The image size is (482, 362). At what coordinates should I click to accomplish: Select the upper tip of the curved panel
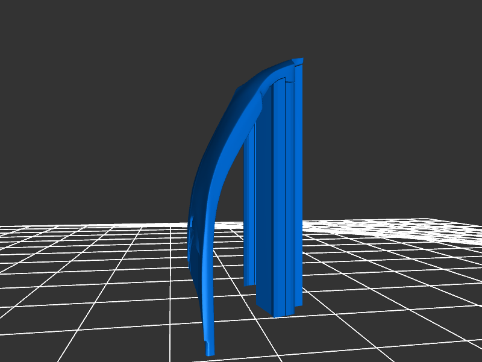pyautogui.click(x=298, y=61)
